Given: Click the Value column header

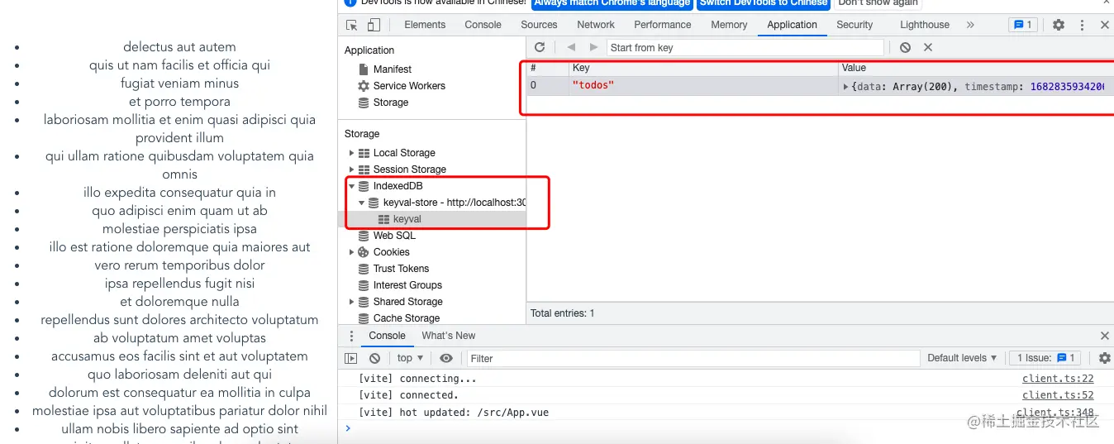Looking at the screenshot, I should [x=976, y=68].
